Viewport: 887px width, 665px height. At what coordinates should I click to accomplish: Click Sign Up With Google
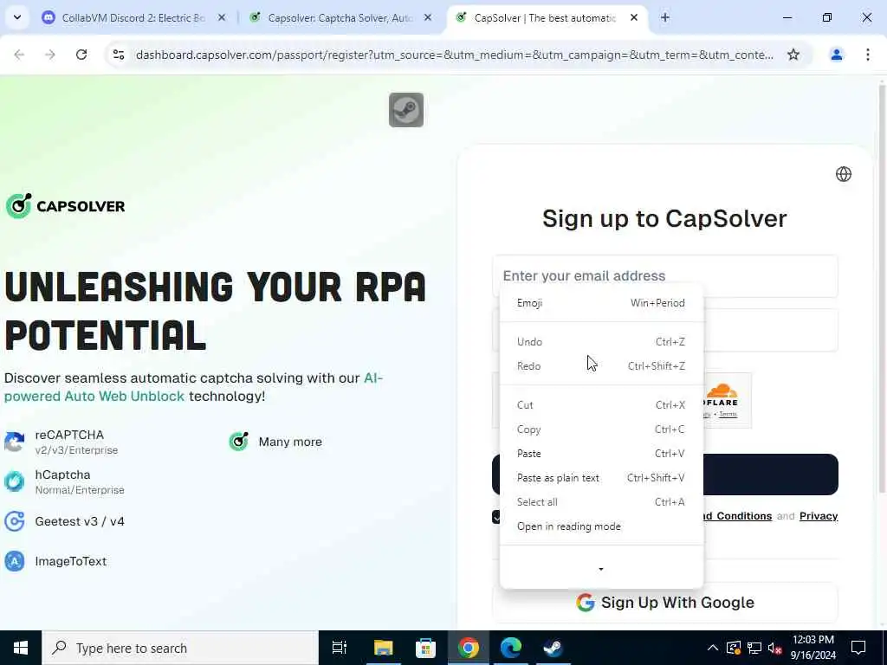click(664, 603)
